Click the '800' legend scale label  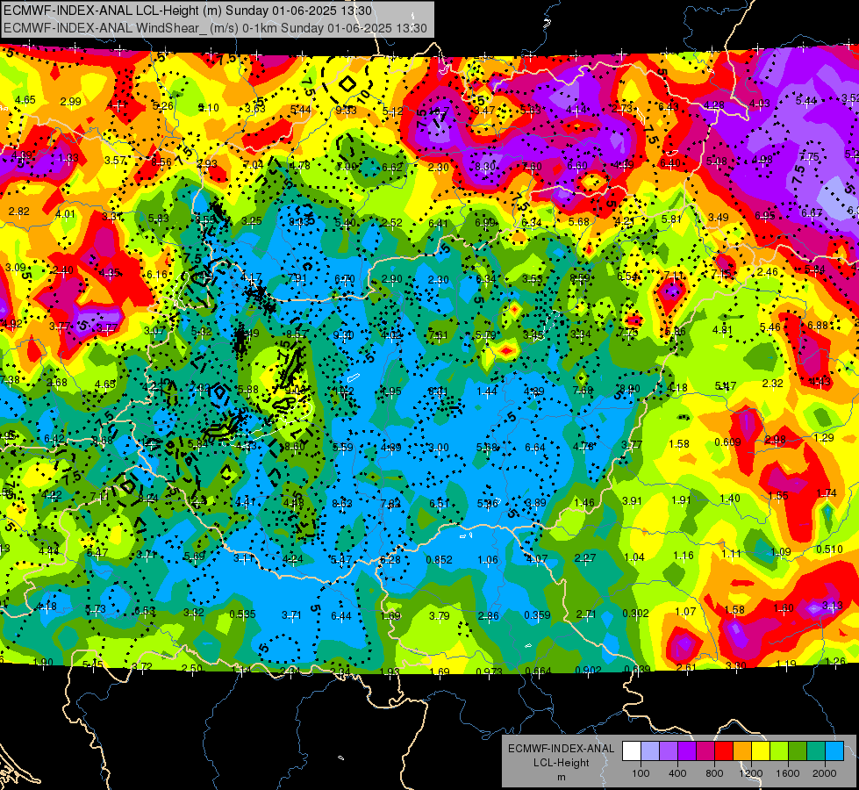click(714, 773)
